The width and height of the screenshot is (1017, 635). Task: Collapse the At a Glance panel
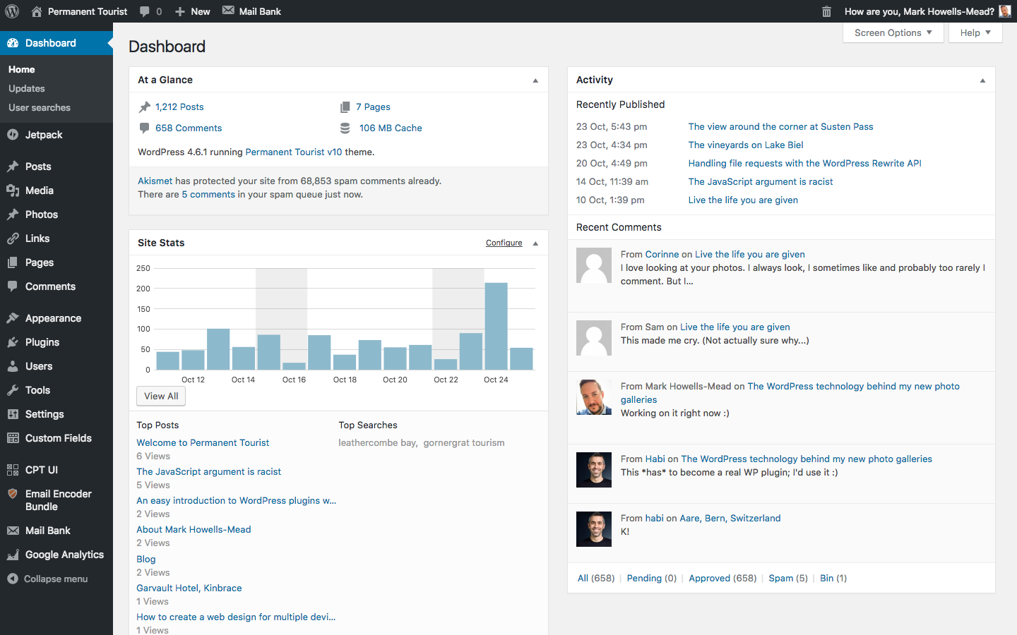pos(535,80)
